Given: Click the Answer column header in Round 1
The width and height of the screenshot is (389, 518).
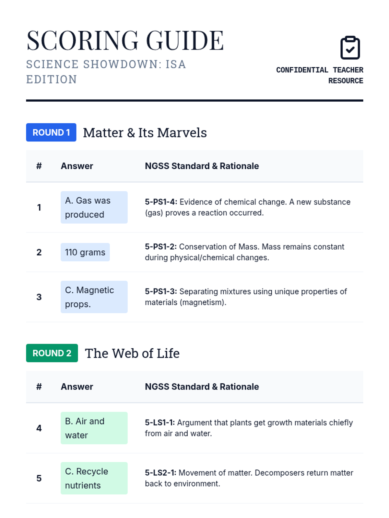Looking at the screenshot, I should pyautogui.click(x=77, y=166).
